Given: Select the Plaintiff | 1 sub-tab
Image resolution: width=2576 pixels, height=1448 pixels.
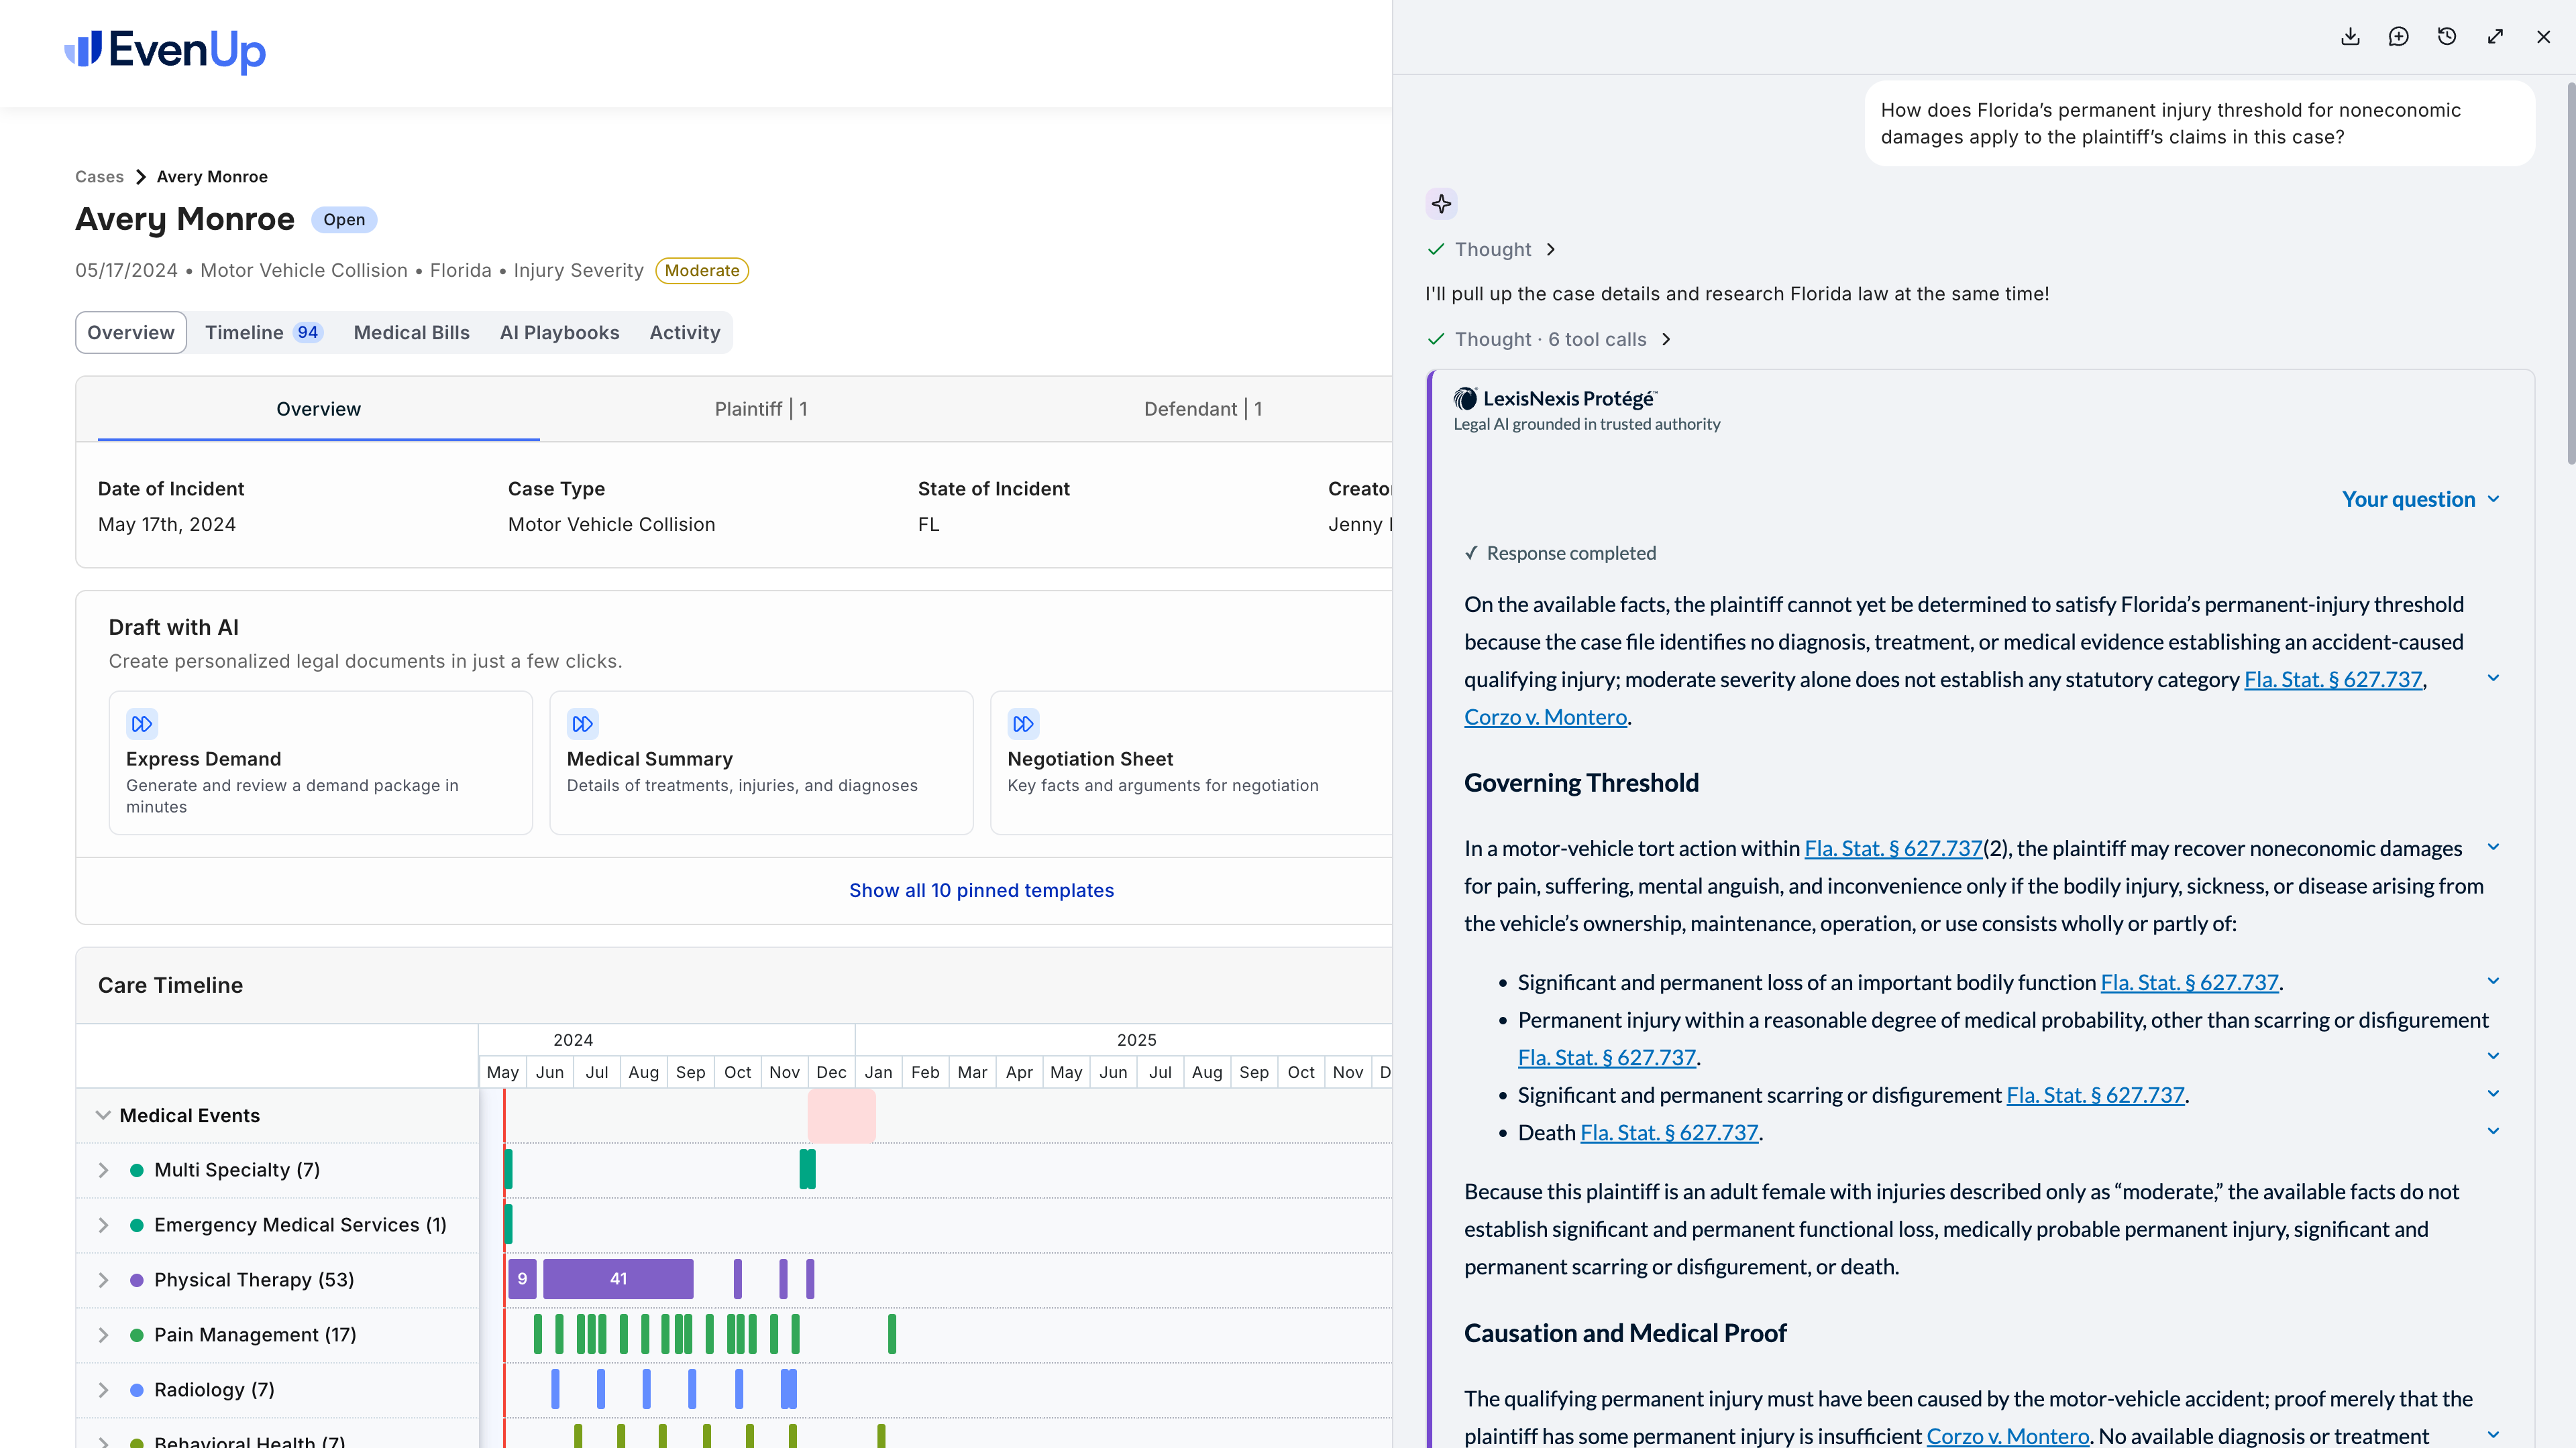Looking at the screenshot, I should point(761,409).
